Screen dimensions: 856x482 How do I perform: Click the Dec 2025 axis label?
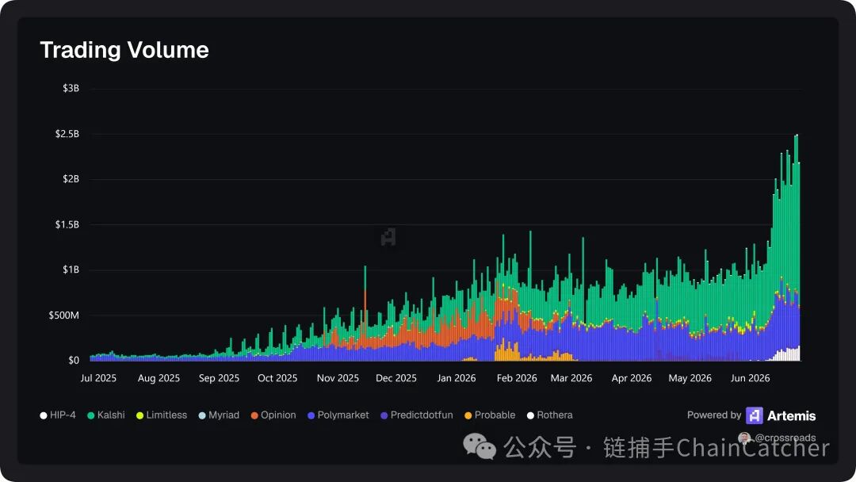coord(396,378)
